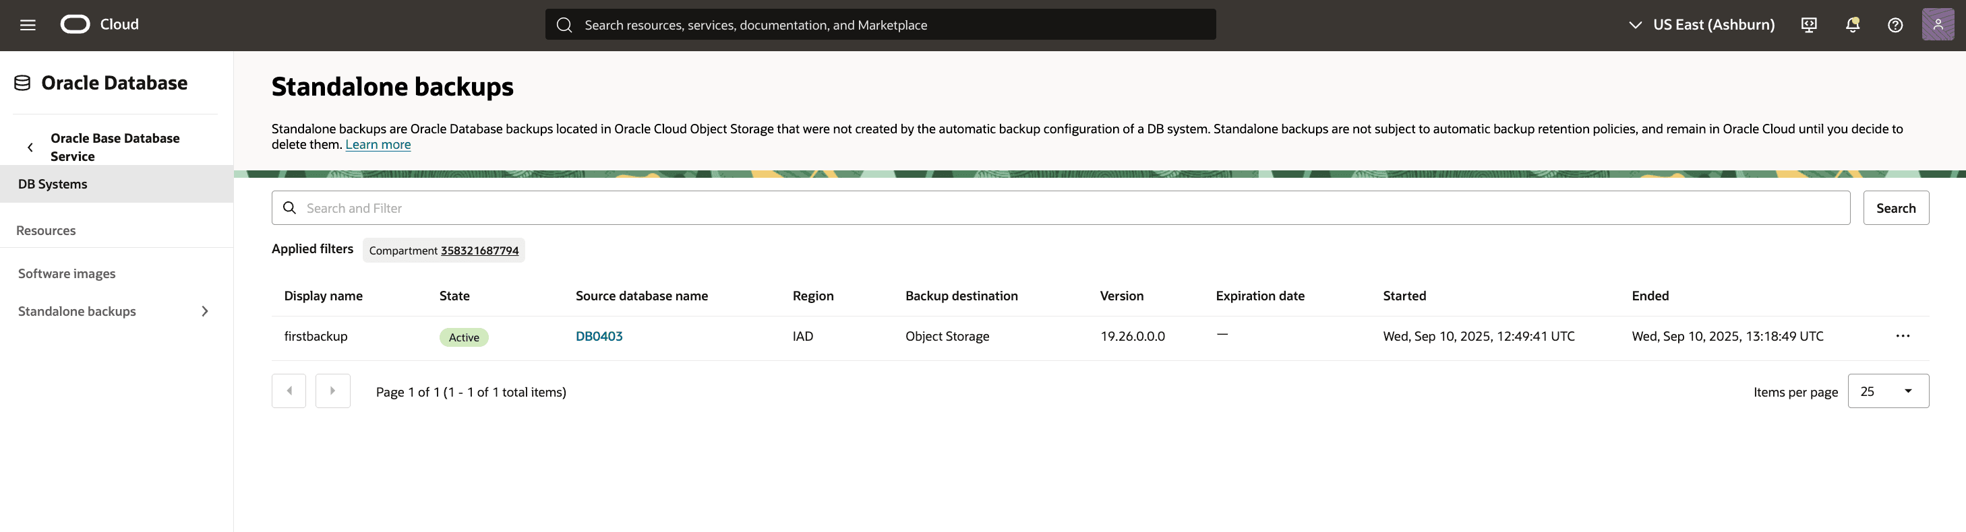Click the Version value 19.26.0.0.0
This screenshot has width=1966, height=532.
[1133, 336]
